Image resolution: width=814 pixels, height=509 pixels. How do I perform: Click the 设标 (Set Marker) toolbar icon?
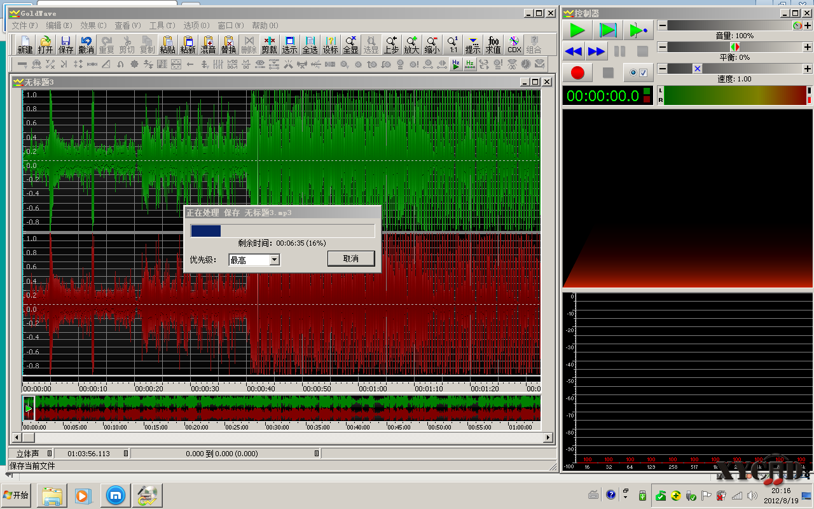[330, 45]
